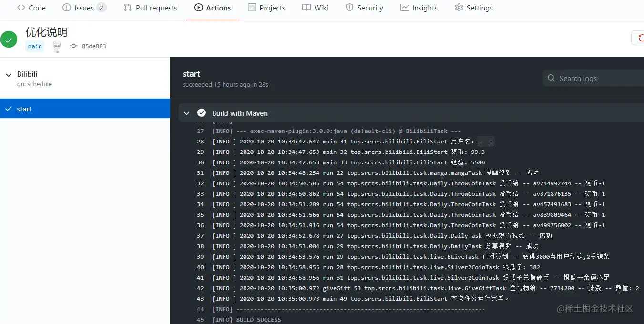This screenshot has width=644, height=324.
Task: Click the exec-maven-plugin log line
Action: [x=337, y=131]
